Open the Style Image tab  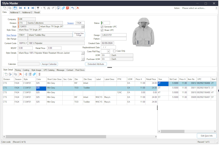coord(36,70)
